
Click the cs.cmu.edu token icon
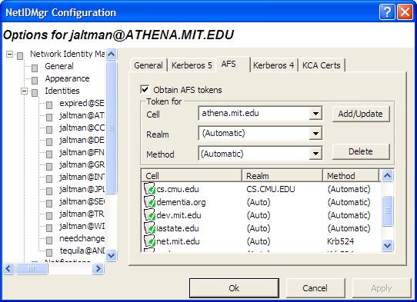[149, 189]
